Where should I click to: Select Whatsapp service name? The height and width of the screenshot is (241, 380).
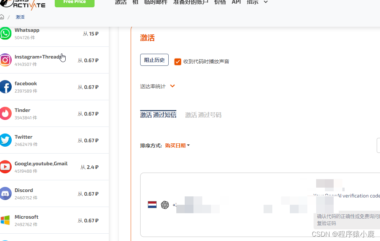click(27, 30)
